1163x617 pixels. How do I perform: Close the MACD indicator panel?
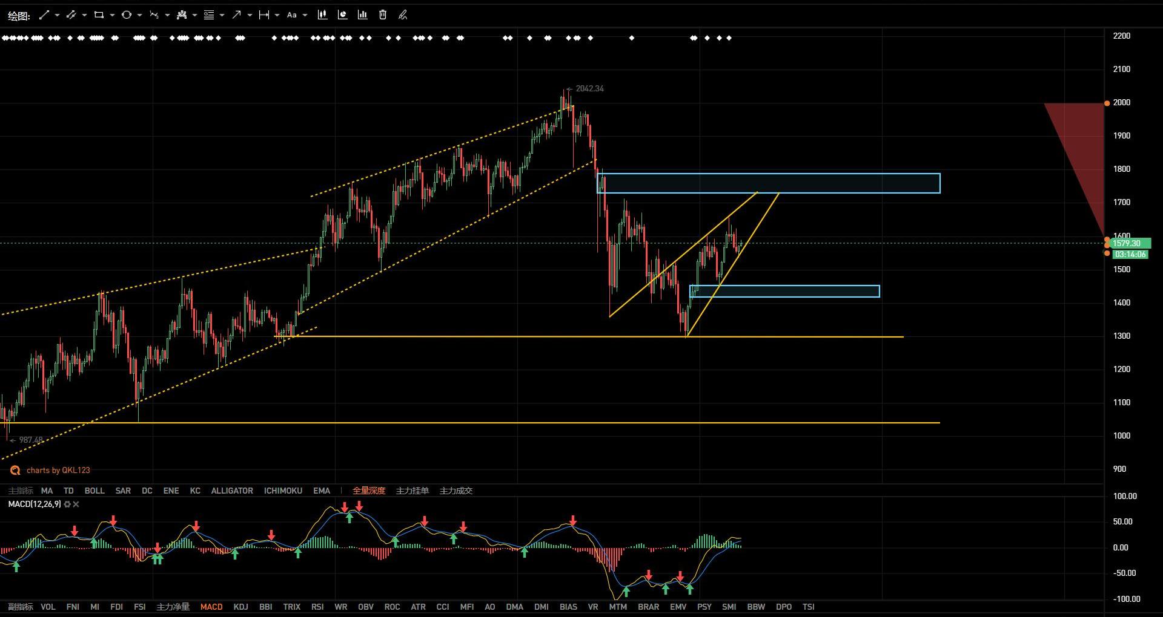[76, 504]
